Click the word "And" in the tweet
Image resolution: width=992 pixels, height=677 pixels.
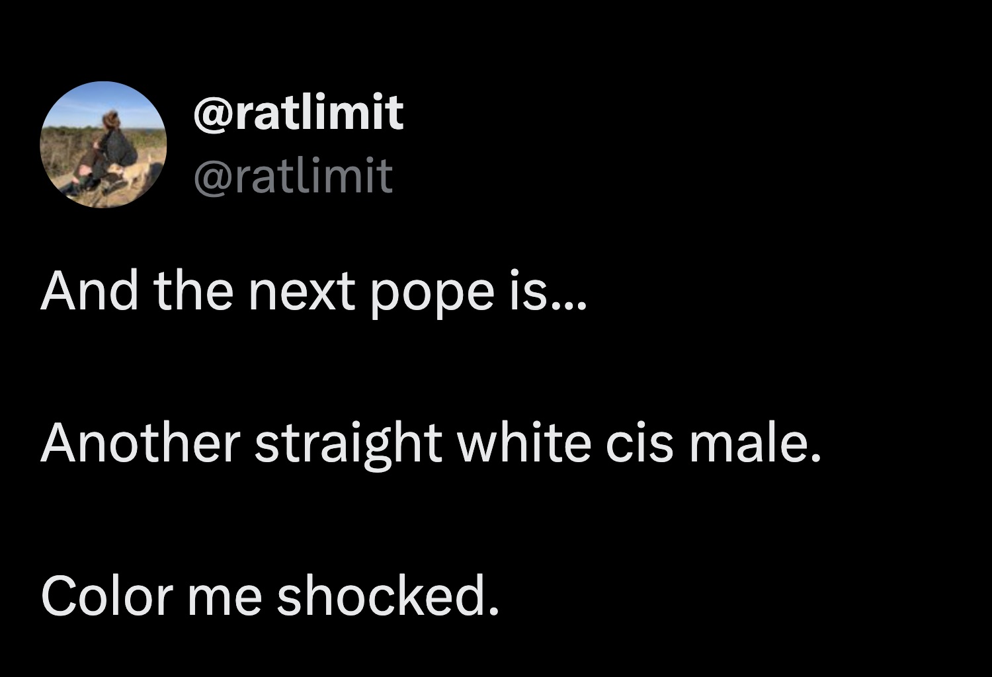click(90, 292)
